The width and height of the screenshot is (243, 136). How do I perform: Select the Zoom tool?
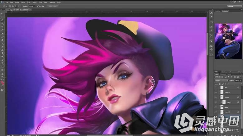coord(2,77)
